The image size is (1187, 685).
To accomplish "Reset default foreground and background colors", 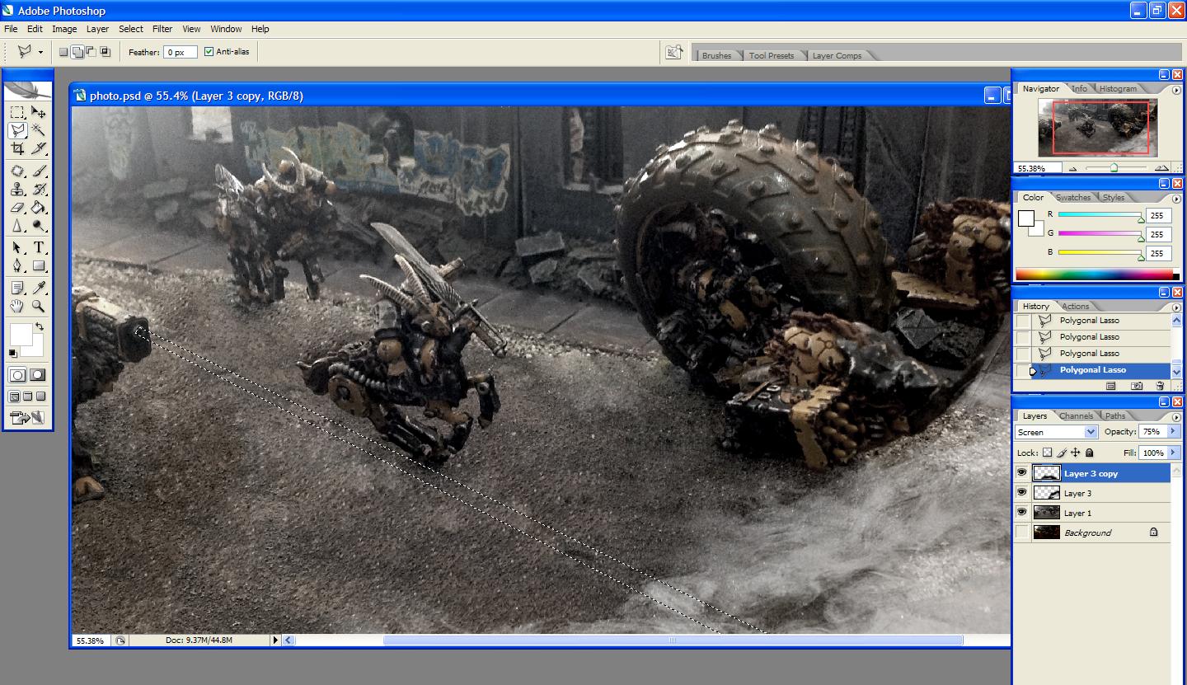I will [12, 353].
